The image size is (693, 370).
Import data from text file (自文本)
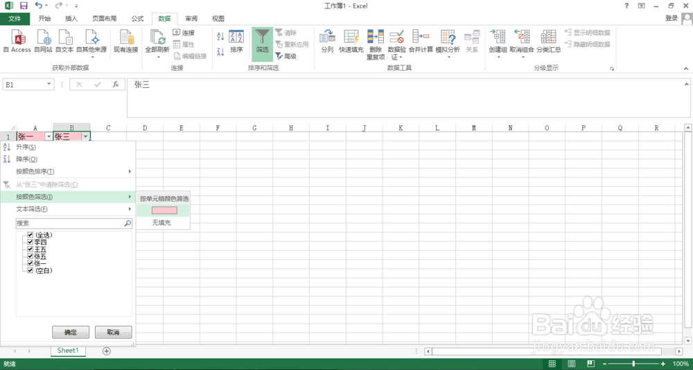(x=64, y=41)
